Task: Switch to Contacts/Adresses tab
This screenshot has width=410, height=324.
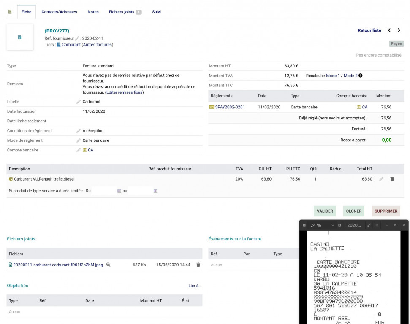Action: [59, 12]
